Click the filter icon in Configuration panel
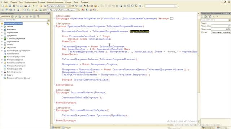 click(x=38, y=16)
